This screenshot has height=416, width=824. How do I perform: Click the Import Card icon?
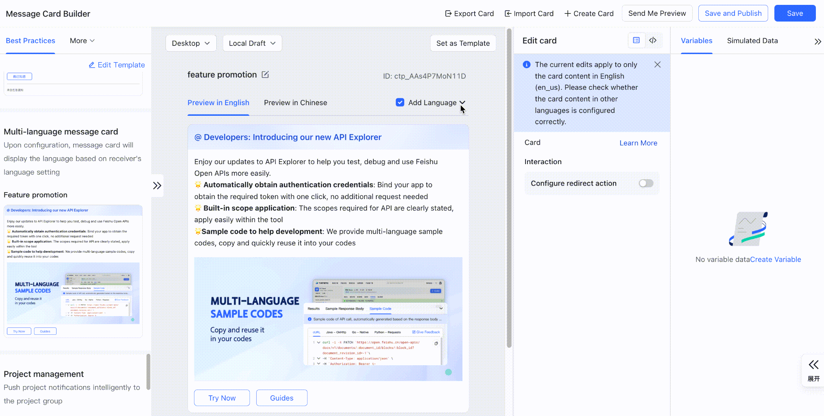click(x=508, y=13)
